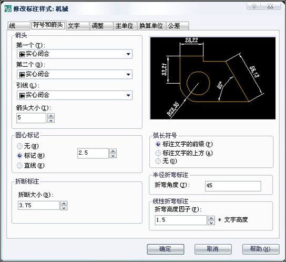Select 无 radio under 圆心标记
The image size is (286, 262).
19,146
